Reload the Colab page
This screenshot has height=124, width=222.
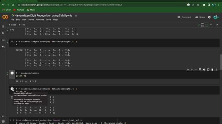(x=13, y=5)
